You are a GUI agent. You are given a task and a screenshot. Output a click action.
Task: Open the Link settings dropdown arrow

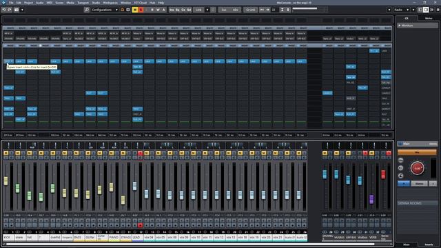coord(207,10)
